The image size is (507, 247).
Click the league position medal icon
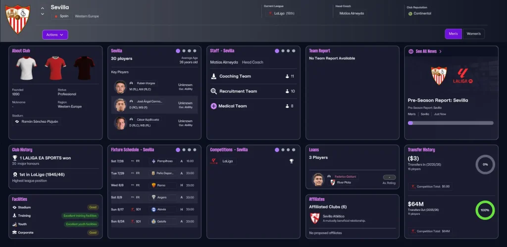[x=14, y=175]
